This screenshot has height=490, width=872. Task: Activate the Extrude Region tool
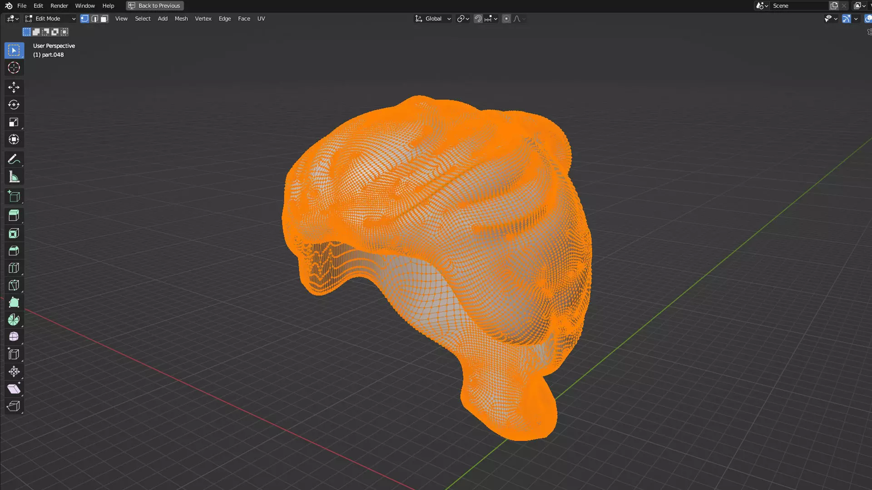coord(14,216)
